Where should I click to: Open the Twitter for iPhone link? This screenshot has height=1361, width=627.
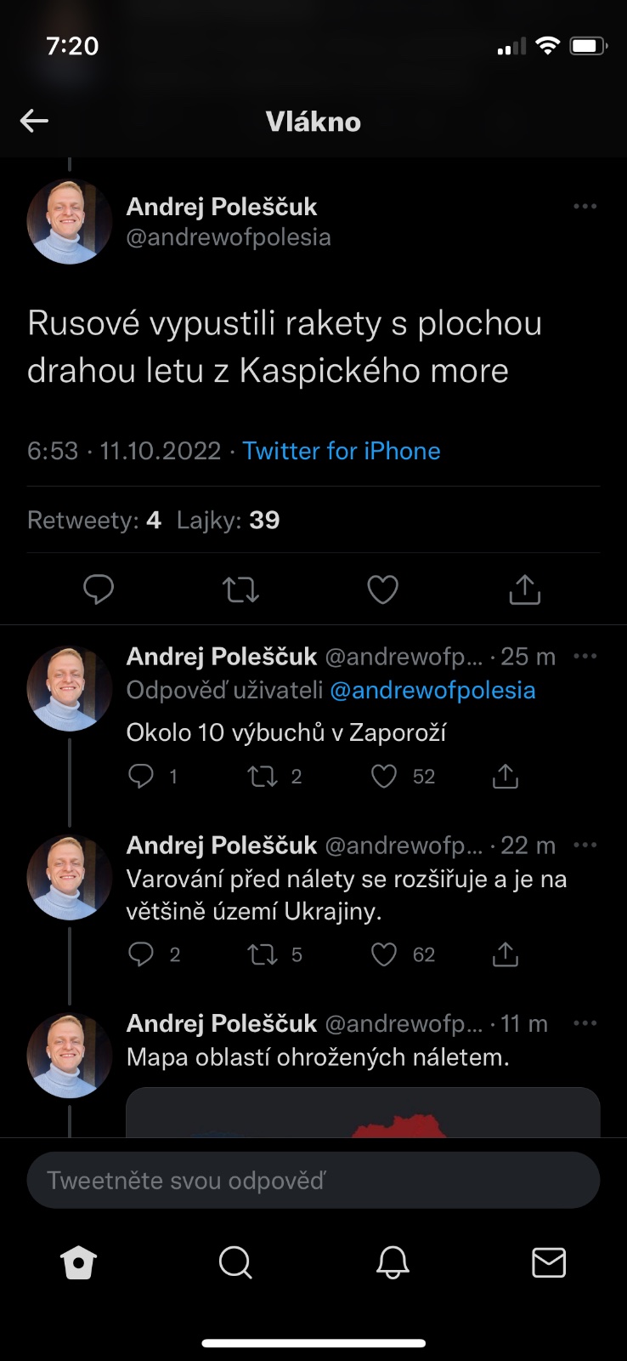click(x=342, y=451)
